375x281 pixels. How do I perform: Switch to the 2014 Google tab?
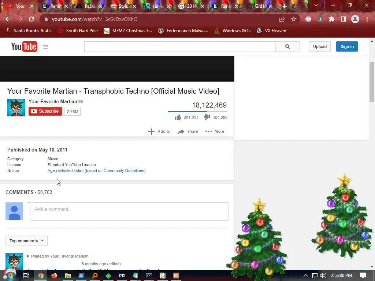click(x=191, y=6)
